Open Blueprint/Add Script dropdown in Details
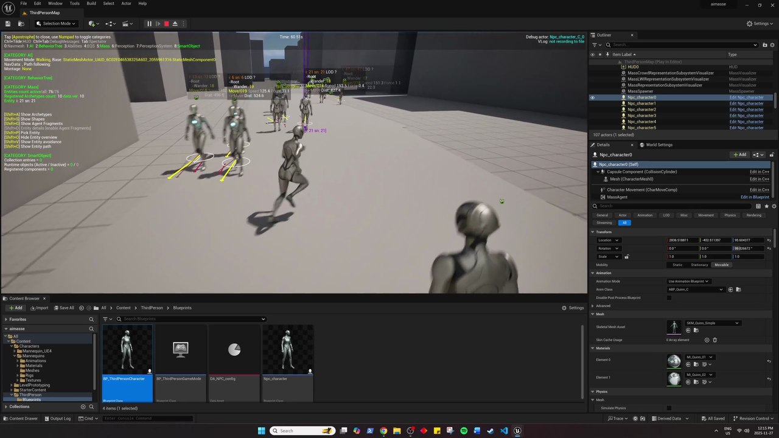The image size is (779, 438). [758, 155]
